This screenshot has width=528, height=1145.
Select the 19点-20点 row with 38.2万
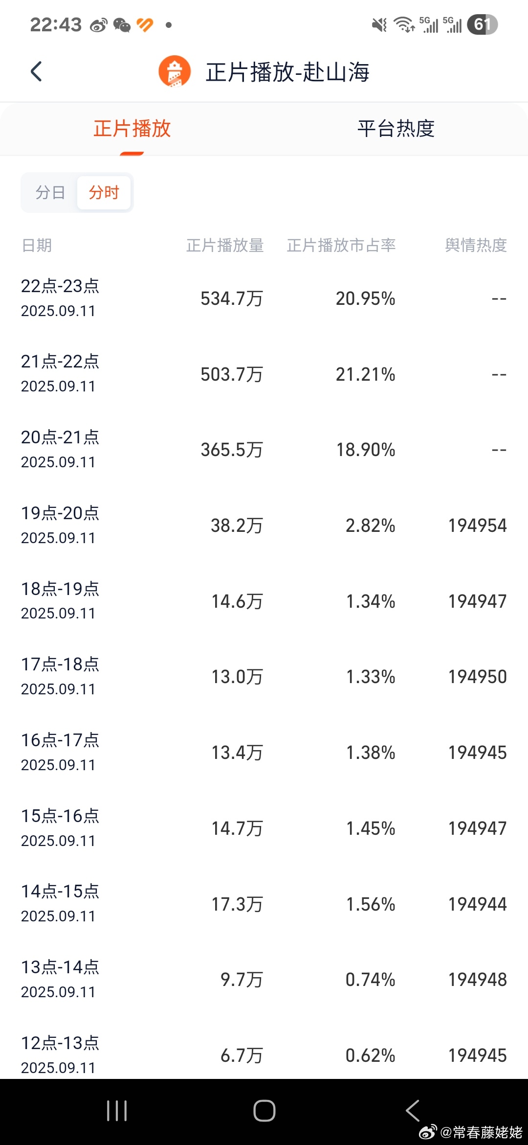point(264,525)
